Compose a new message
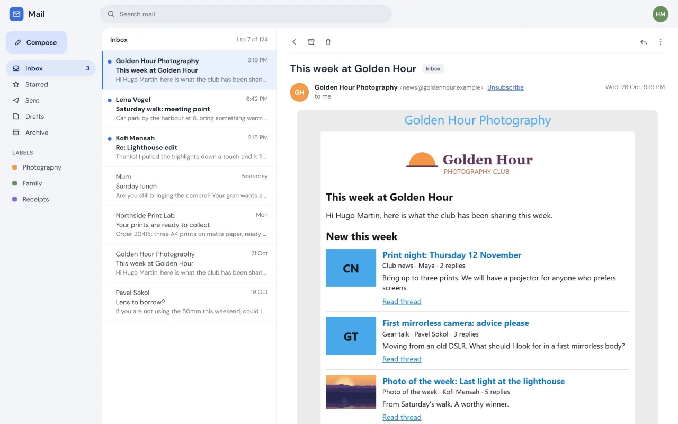 coord(37,42)
